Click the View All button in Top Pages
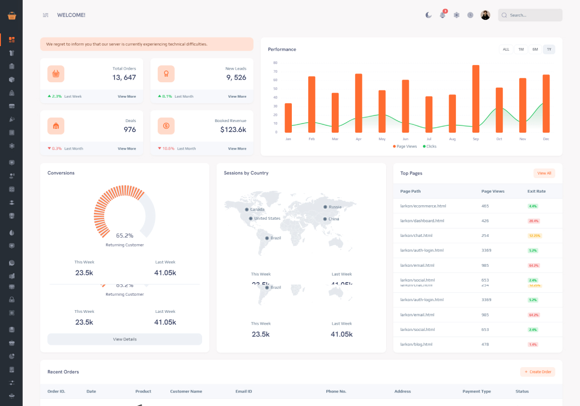 point(544,173)
